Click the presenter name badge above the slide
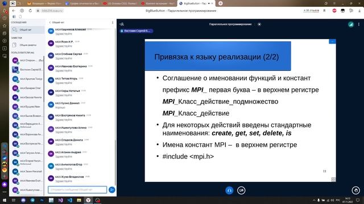Image resolution: width=364 pixels, height=204 pixels. [x=136, y=31]
